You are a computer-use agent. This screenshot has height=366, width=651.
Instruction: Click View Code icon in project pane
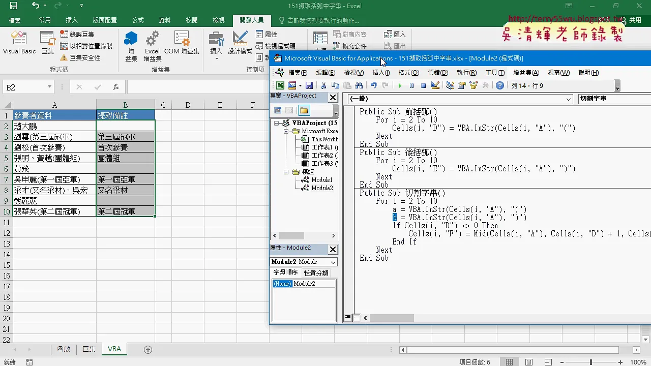pyautogui.click(x=278, y=110)
